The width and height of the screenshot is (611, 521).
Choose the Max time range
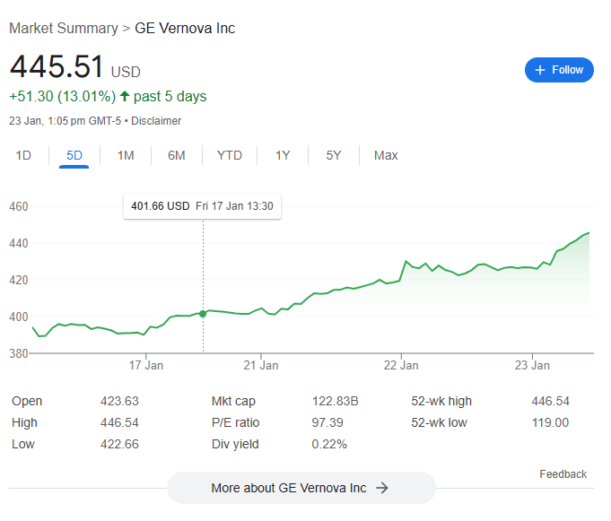tap(386, 155)
